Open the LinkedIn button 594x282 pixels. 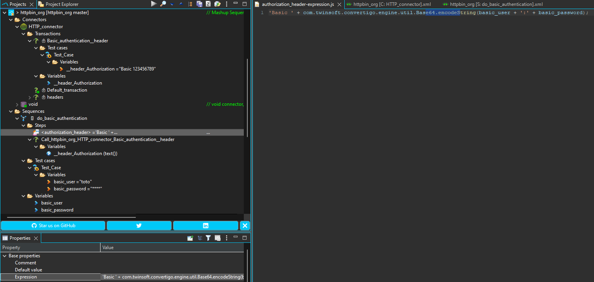pos(205,226)
